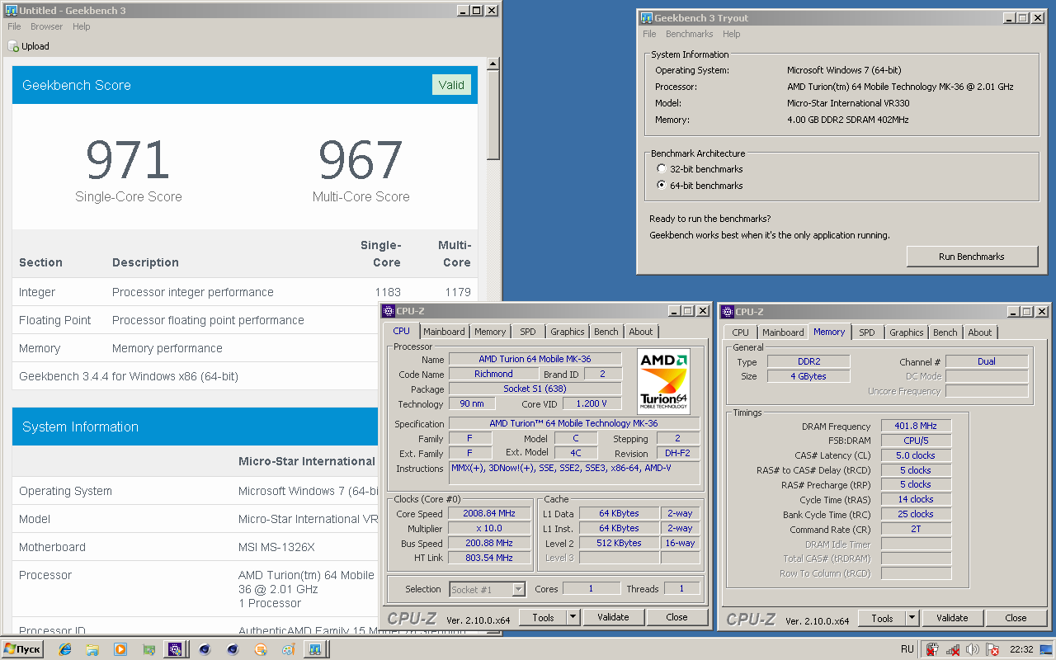Click the orange round taskbar icon
1056x660 pixels.
point(260,649)
